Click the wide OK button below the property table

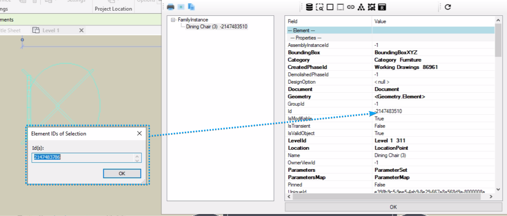click(x=393, y=207)
